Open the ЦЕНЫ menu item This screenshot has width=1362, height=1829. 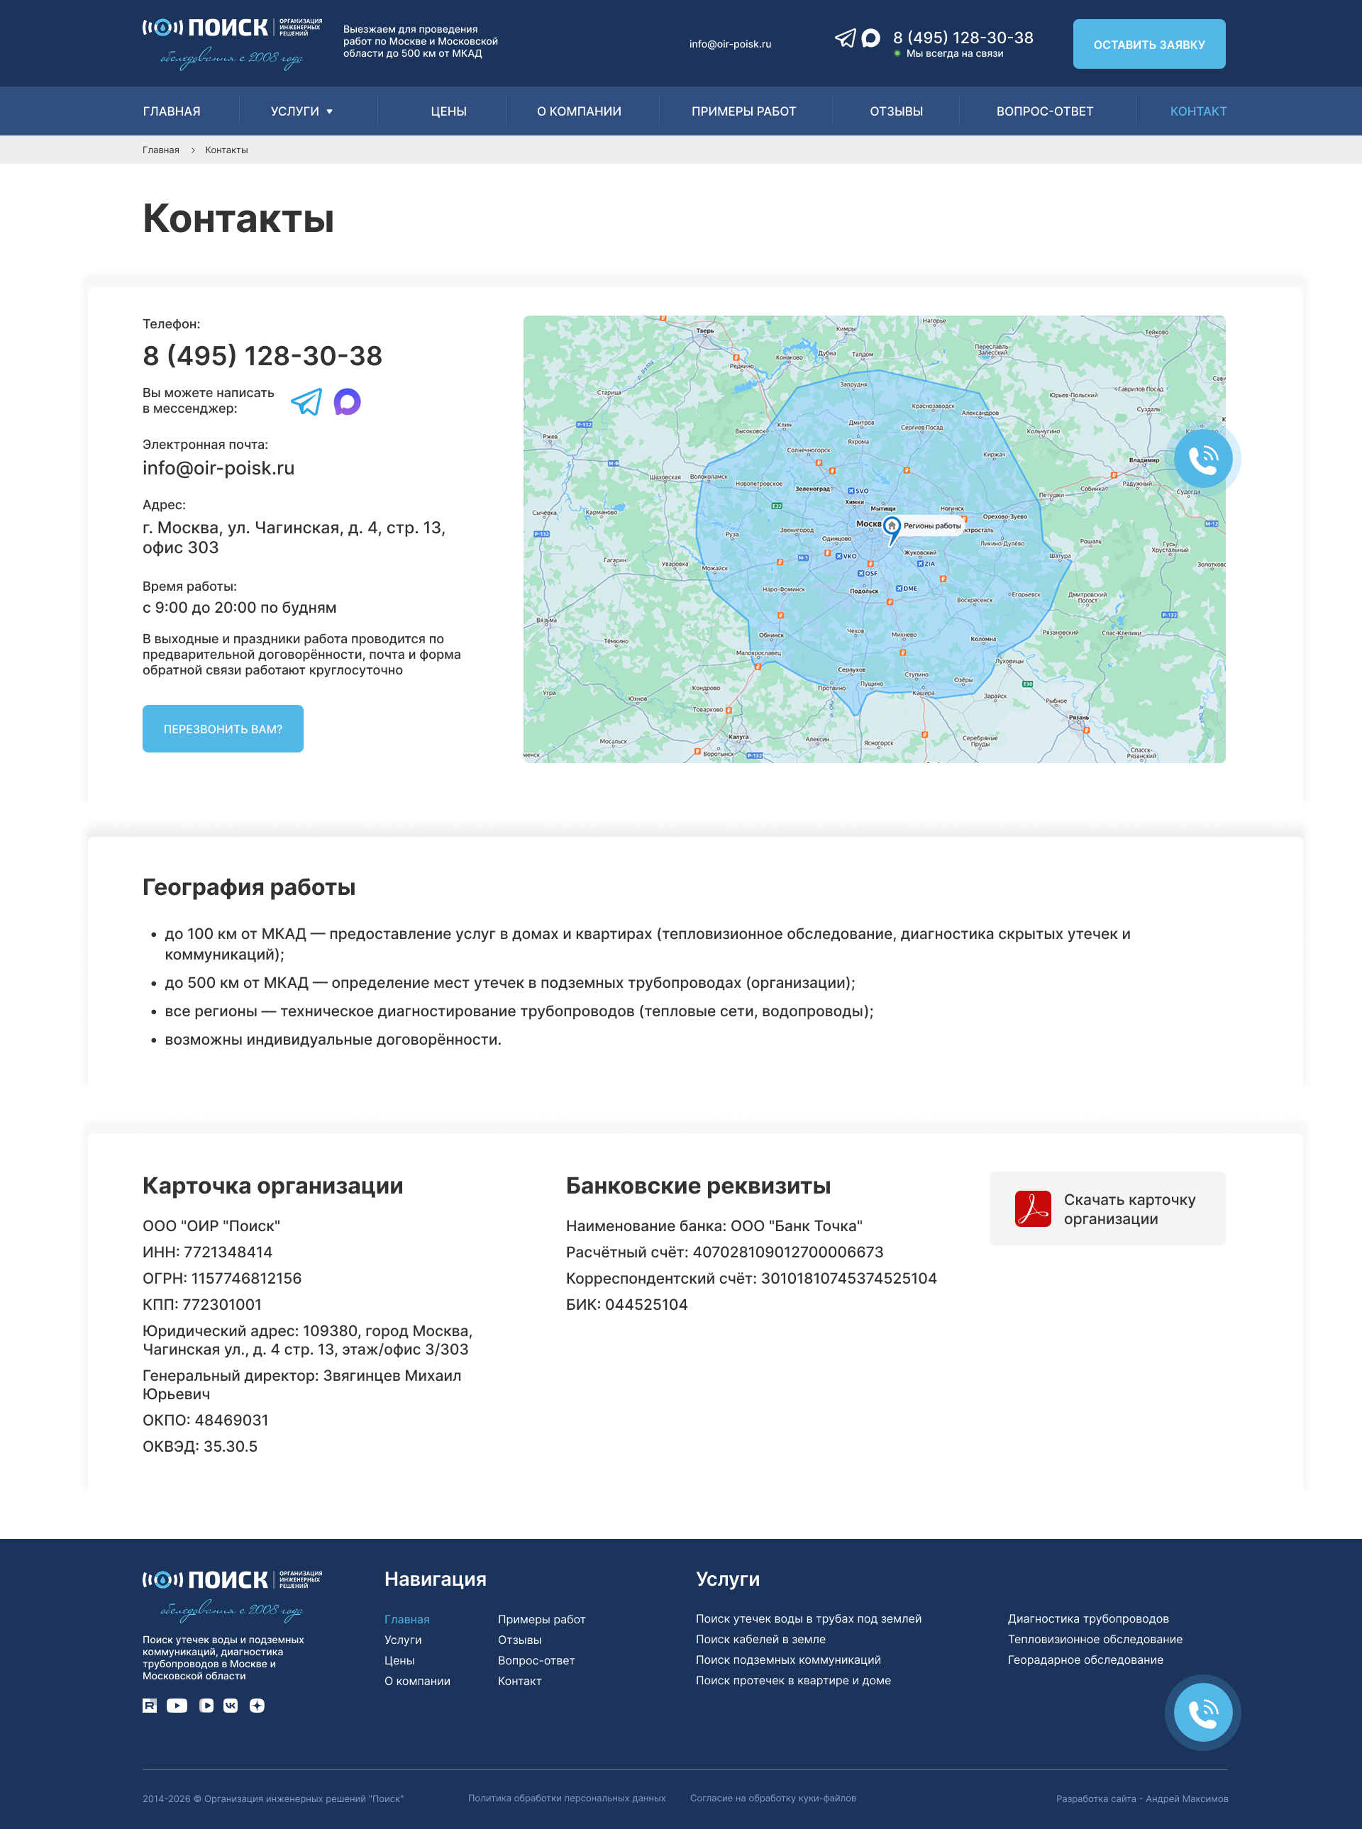pyautogui.click(x=448, y=111)
